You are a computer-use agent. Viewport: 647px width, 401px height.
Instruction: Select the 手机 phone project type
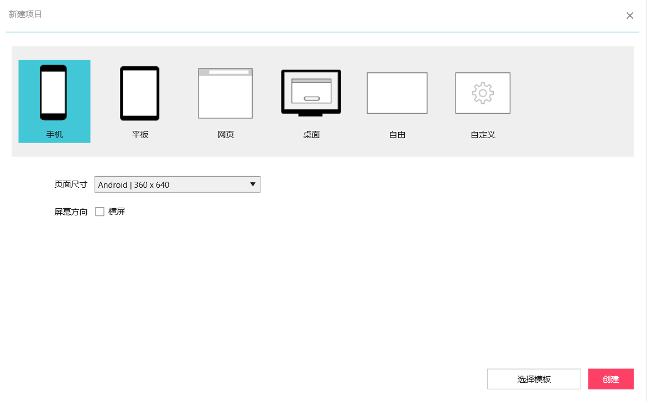(54, 102)
